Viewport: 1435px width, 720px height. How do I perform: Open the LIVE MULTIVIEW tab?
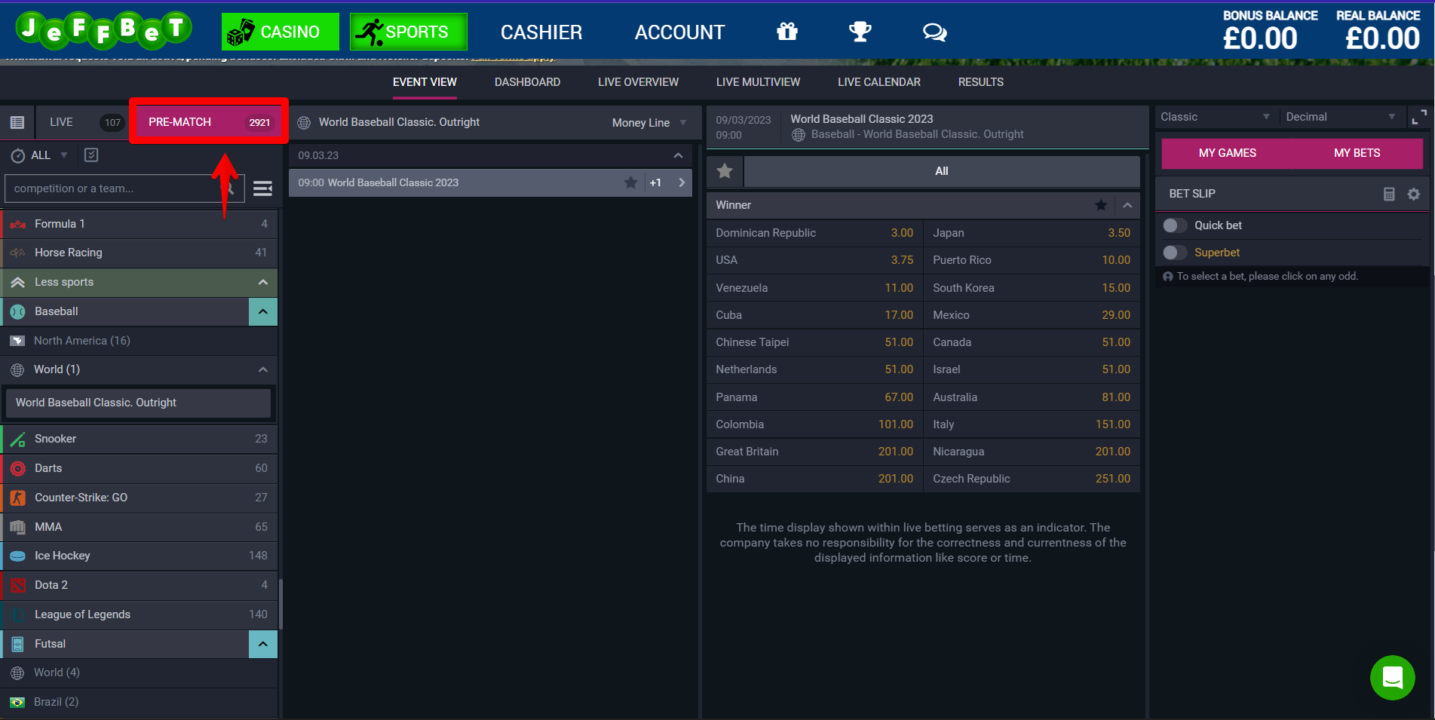(758, 82)
